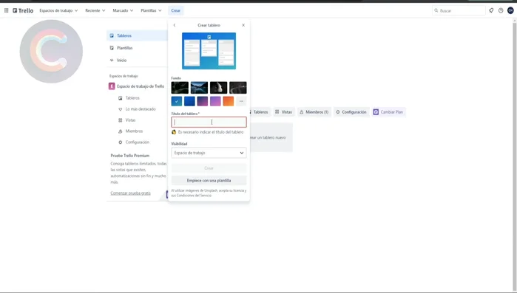Expand the Marcado dropdown
This screenshot has height=293, width=517.
point(123,10)
